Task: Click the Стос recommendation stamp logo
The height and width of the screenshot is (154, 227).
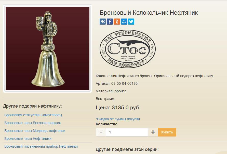Action: coord(128,49)
